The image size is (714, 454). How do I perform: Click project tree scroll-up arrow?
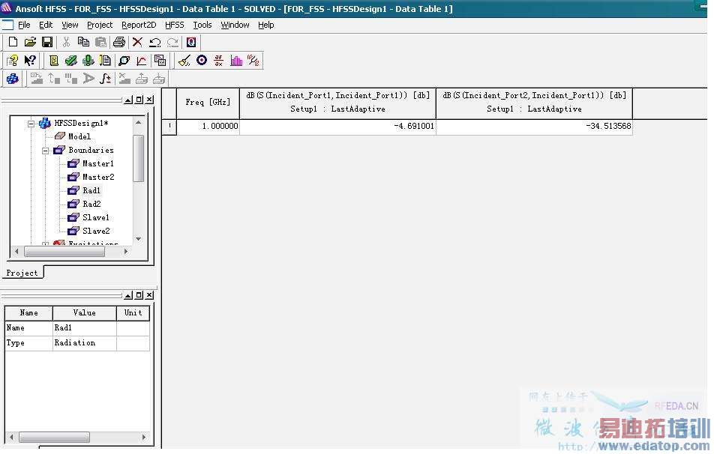tap(139, 122)
